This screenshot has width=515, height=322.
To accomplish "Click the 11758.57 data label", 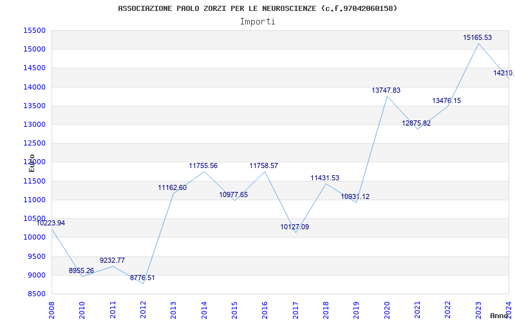I will tap(264, 166).
